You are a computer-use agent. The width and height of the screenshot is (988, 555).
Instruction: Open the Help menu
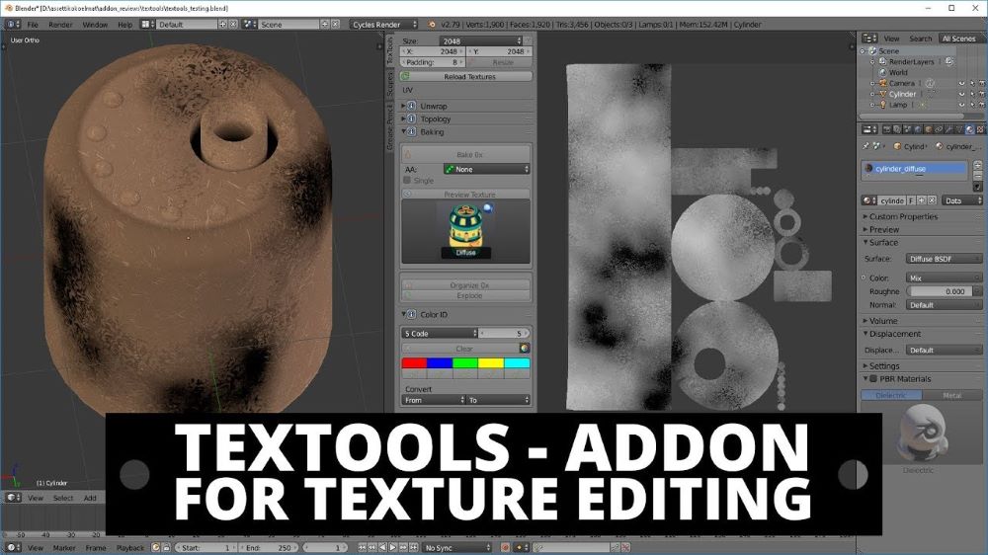pyautogui.click(x=125, y=25)
